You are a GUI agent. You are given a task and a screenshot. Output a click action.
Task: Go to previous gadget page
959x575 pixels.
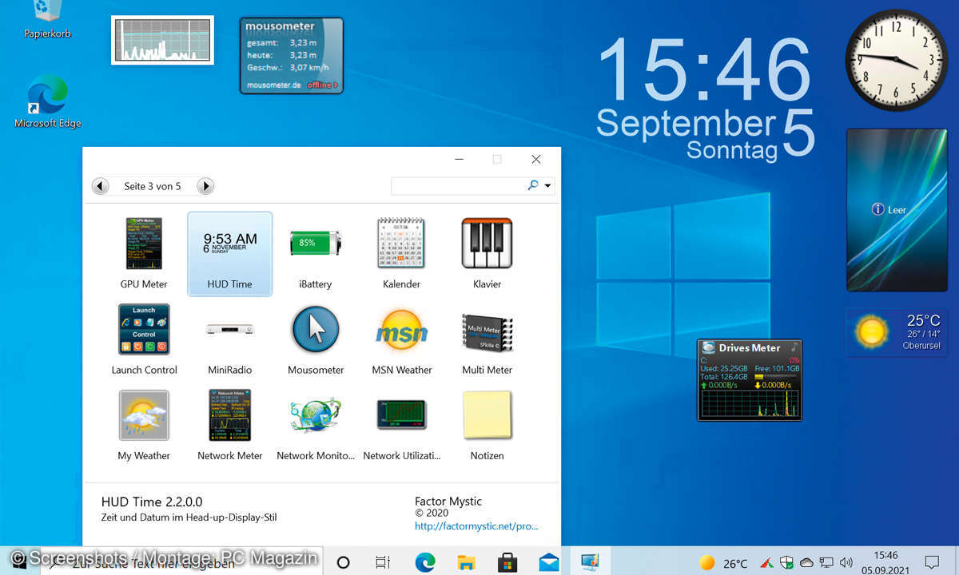(x=101, y=186)
